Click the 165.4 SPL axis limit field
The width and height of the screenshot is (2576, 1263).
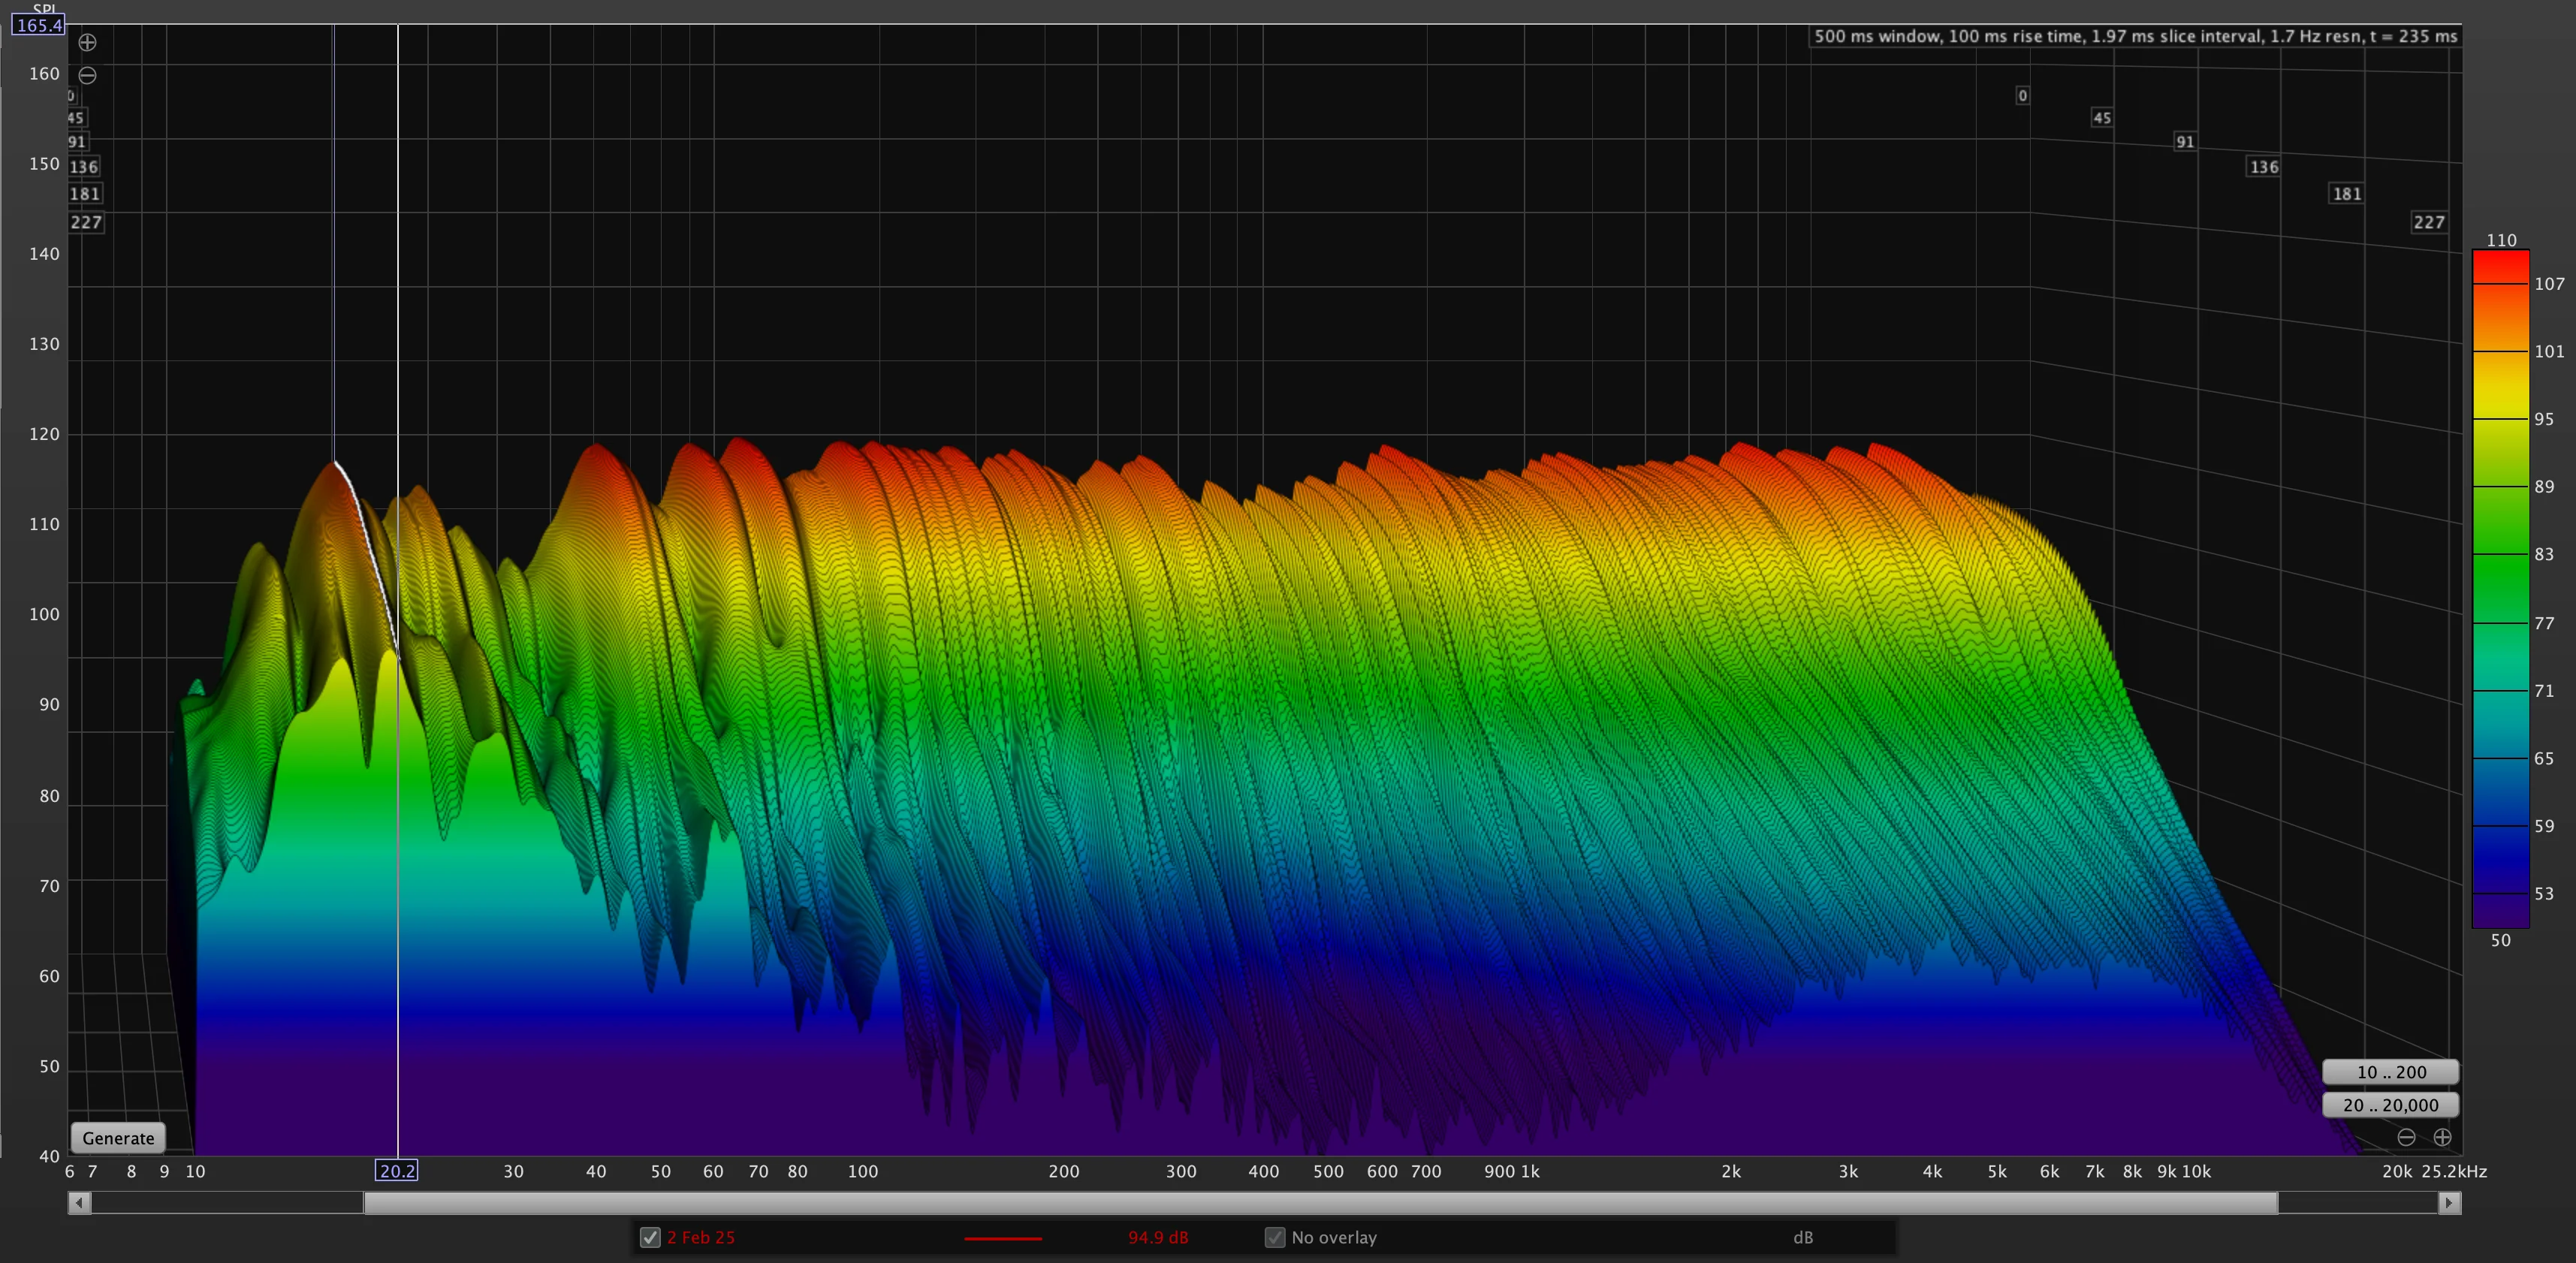point(39,25)
